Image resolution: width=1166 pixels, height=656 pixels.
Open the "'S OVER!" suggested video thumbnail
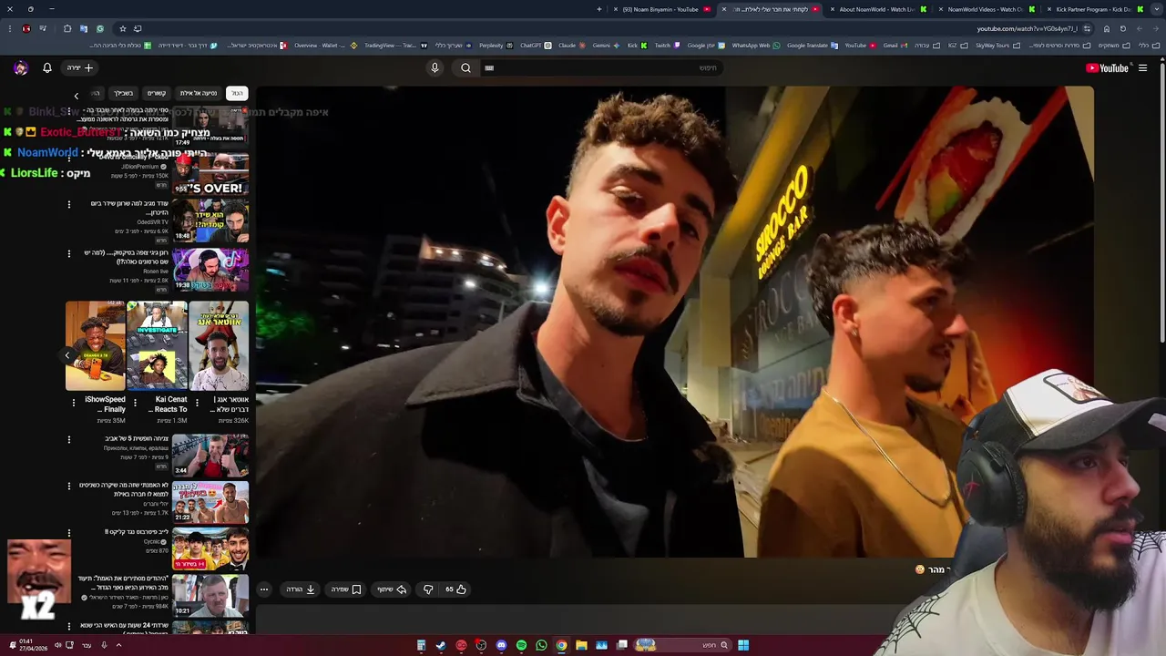(x=210, y=174)
